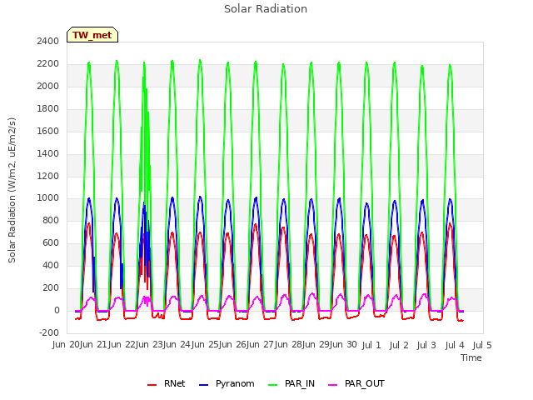Click the Jun 27 x-axis tick label
The width and height of the screenshot is (533, 400).
click(x=262, y=344)
